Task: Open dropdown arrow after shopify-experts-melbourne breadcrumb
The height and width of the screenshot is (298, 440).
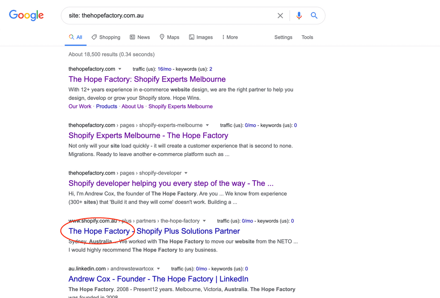Action: [x=208, y=125]
